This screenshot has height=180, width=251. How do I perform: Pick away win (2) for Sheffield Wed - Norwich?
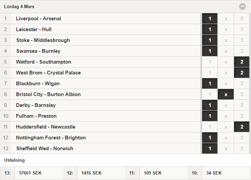click(x=242, y=149)
